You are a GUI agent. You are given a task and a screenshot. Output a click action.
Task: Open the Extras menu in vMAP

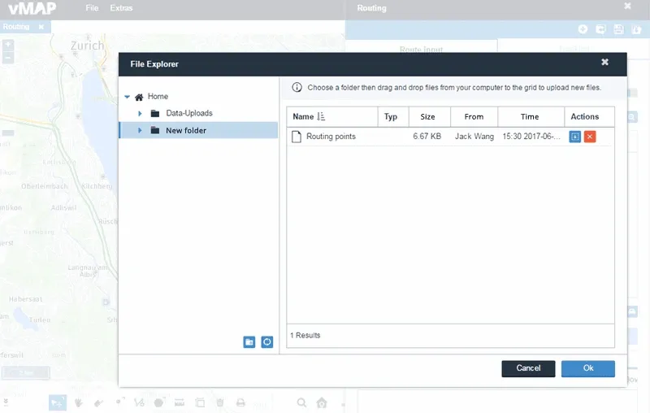point(121,8)
